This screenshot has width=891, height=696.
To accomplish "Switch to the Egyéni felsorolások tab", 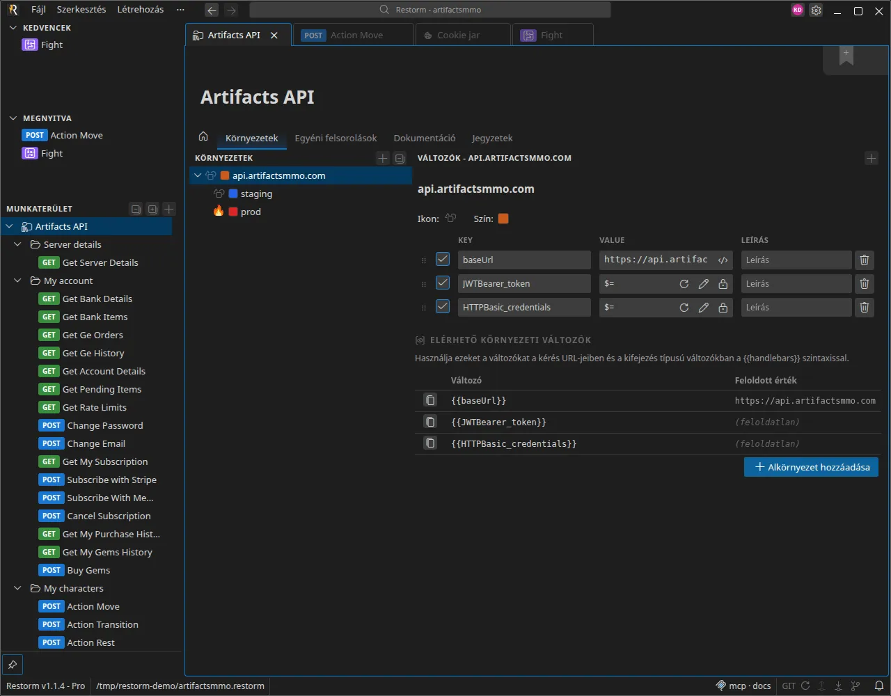I will 336,138.
